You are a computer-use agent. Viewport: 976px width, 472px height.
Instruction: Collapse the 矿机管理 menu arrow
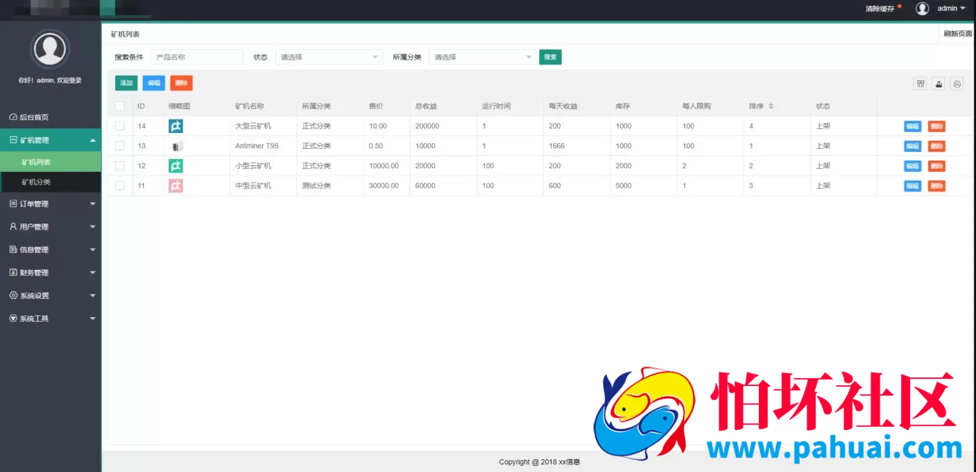pos(93,140)
